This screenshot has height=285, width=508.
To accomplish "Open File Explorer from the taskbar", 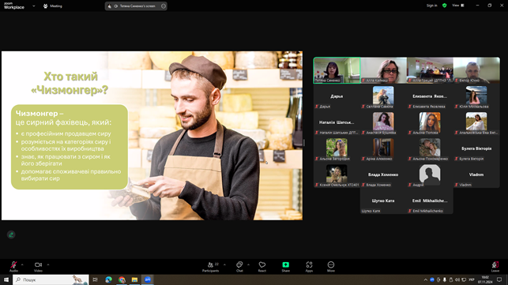I will click(134, 279).
